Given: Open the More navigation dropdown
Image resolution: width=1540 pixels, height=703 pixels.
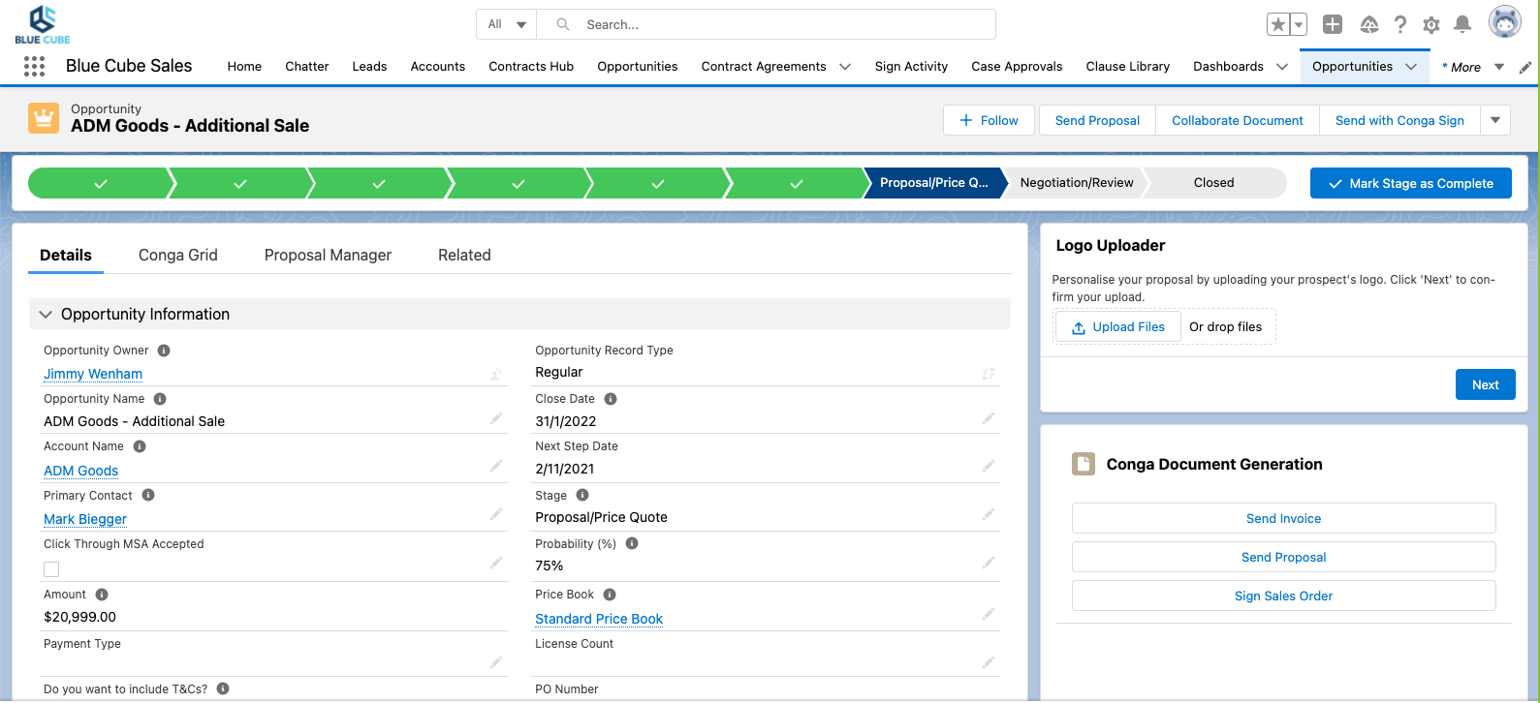Looking at the screenshot, I should click(1473, 67).
